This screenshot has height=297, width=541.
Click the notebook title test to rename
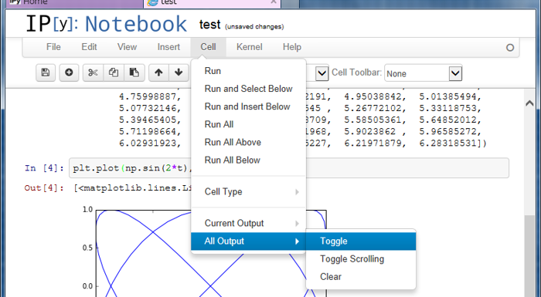coord(209,25)
